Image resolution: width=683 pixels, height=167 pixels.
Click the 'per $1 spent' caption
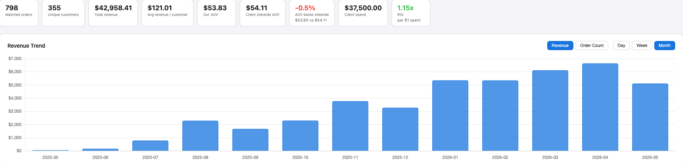409,20
